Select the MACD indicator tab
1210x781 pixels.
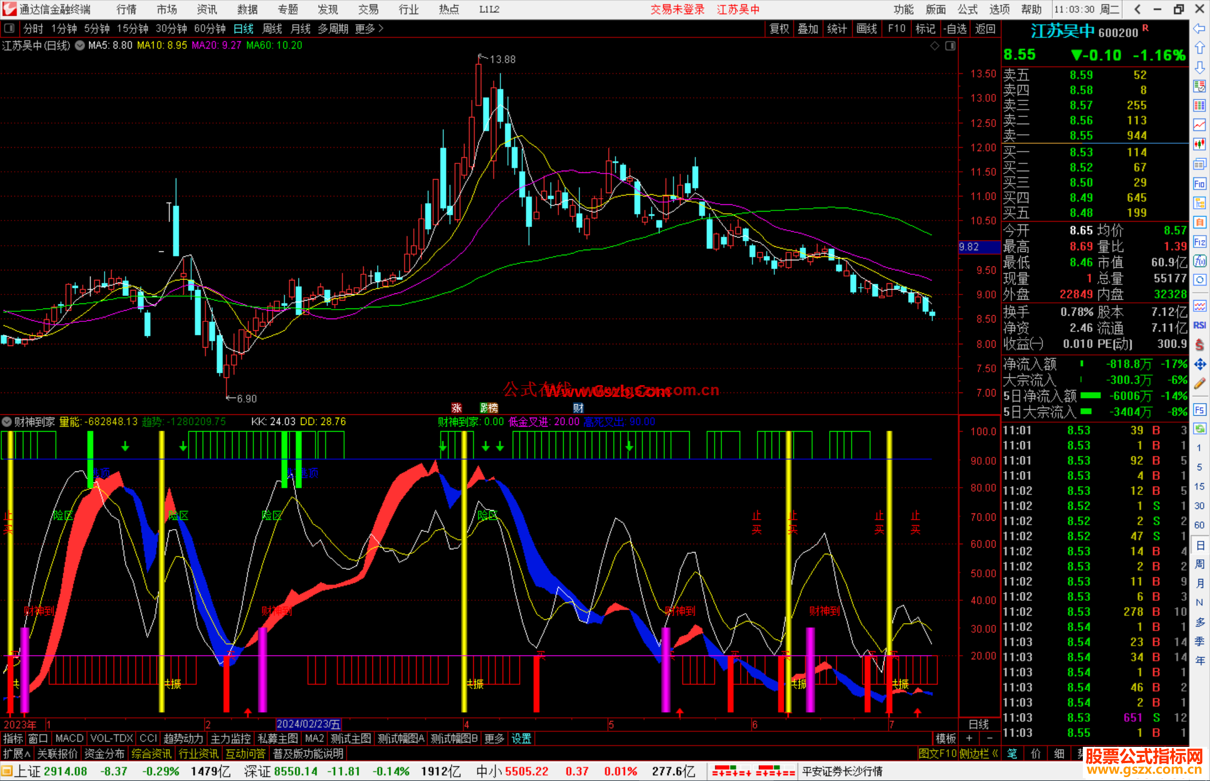[69, 738]
